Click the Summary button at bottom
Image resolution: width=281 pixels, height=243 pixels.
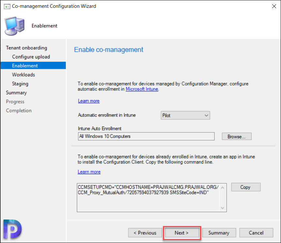point(219,233)
